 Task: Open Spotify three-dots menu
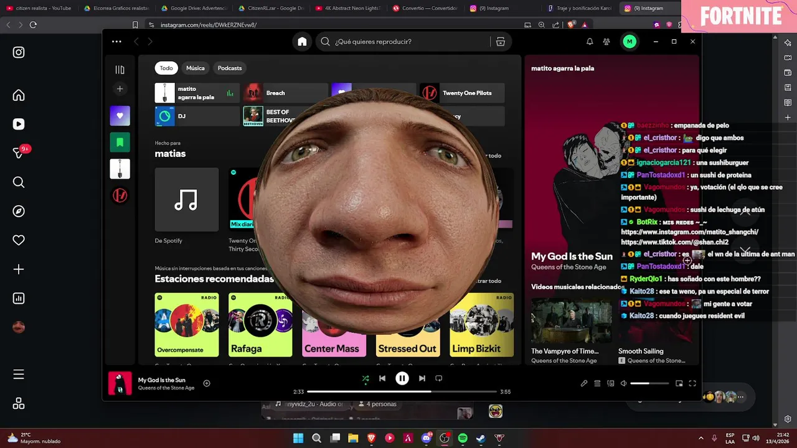point(116,42)
